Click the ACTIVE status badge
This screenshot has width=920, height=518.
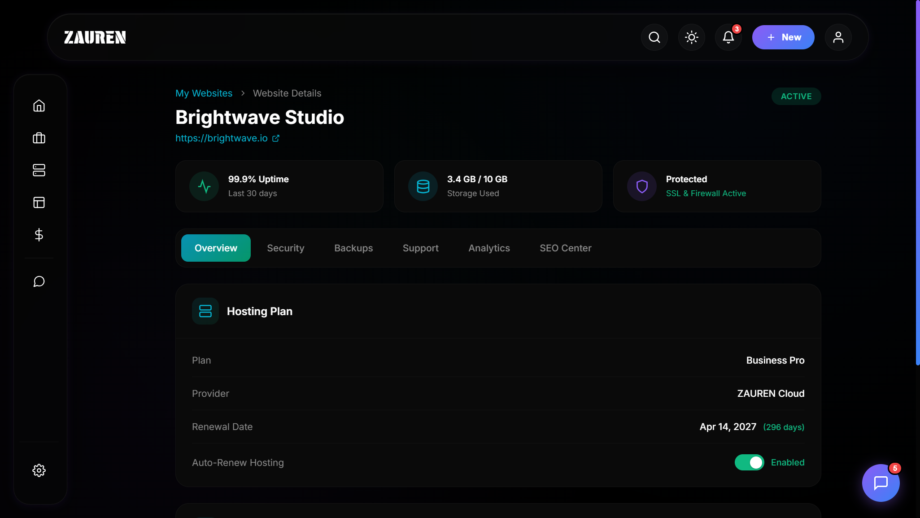(796, 97)
